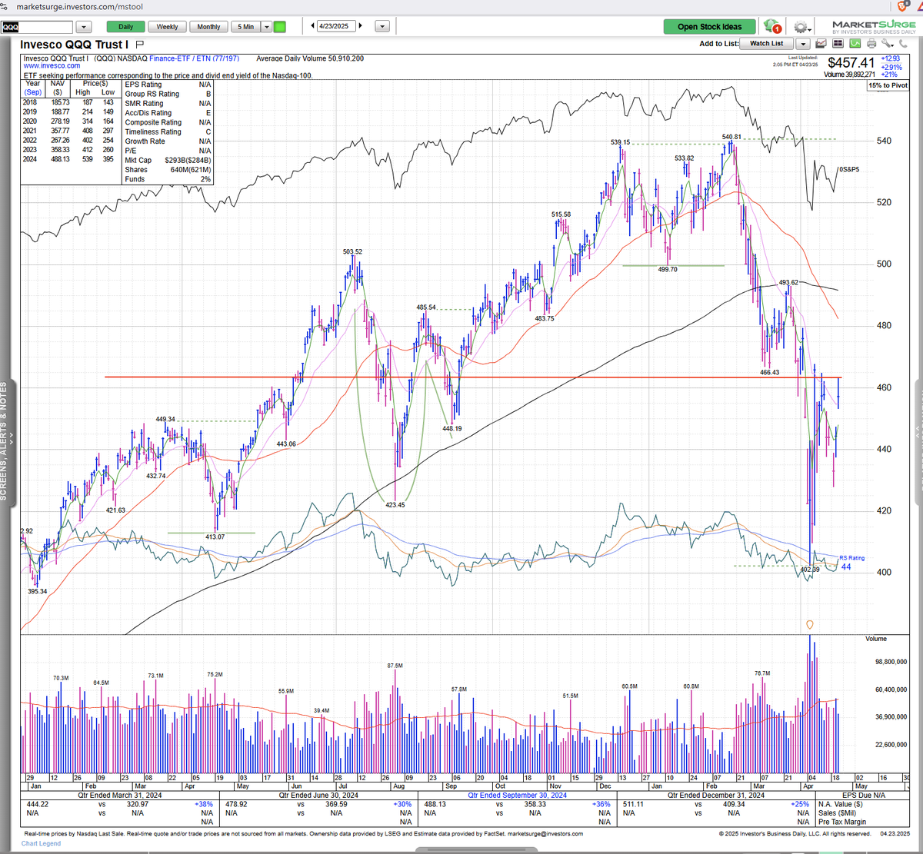This screenshot has width=923, height=854.
Task: Click the green curve pattern recognition icon
Action: pos(855,43)
